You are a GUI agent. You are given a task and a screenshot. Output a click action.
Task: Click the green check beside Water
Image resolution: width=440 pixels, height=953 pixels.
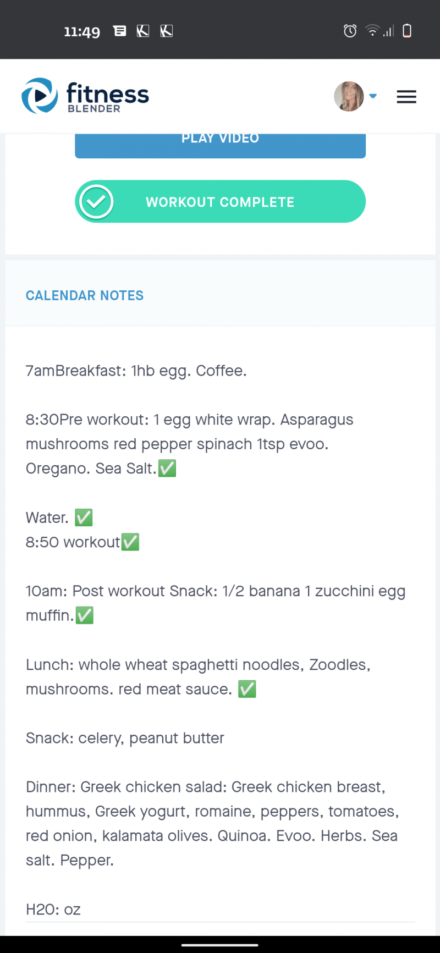84,517
